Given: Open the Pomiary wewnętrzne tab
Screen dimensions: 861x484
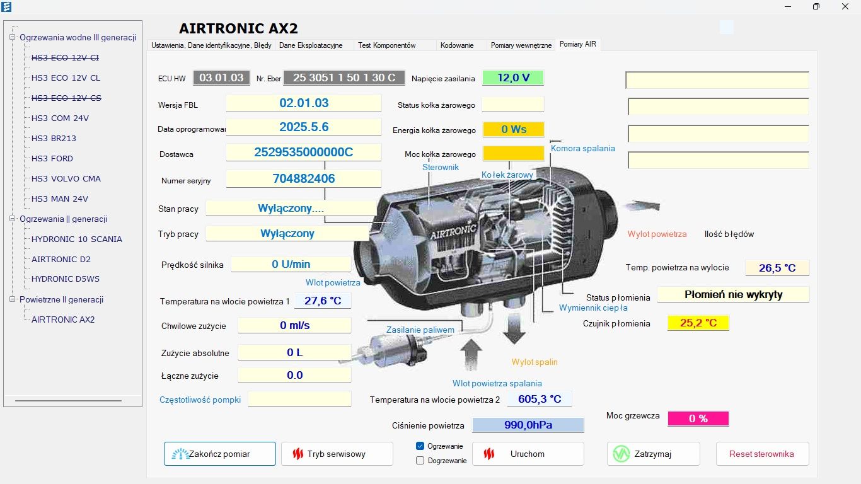Looking at the screenshot, I should (521, 45).
